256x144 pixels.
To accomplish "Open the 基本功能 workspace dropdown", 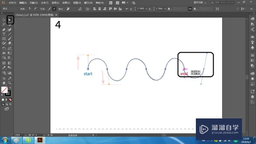I will 200,3.
